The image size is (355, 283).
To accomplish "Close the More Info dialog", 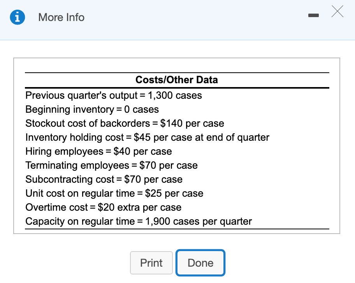I will tap(337, 12).
